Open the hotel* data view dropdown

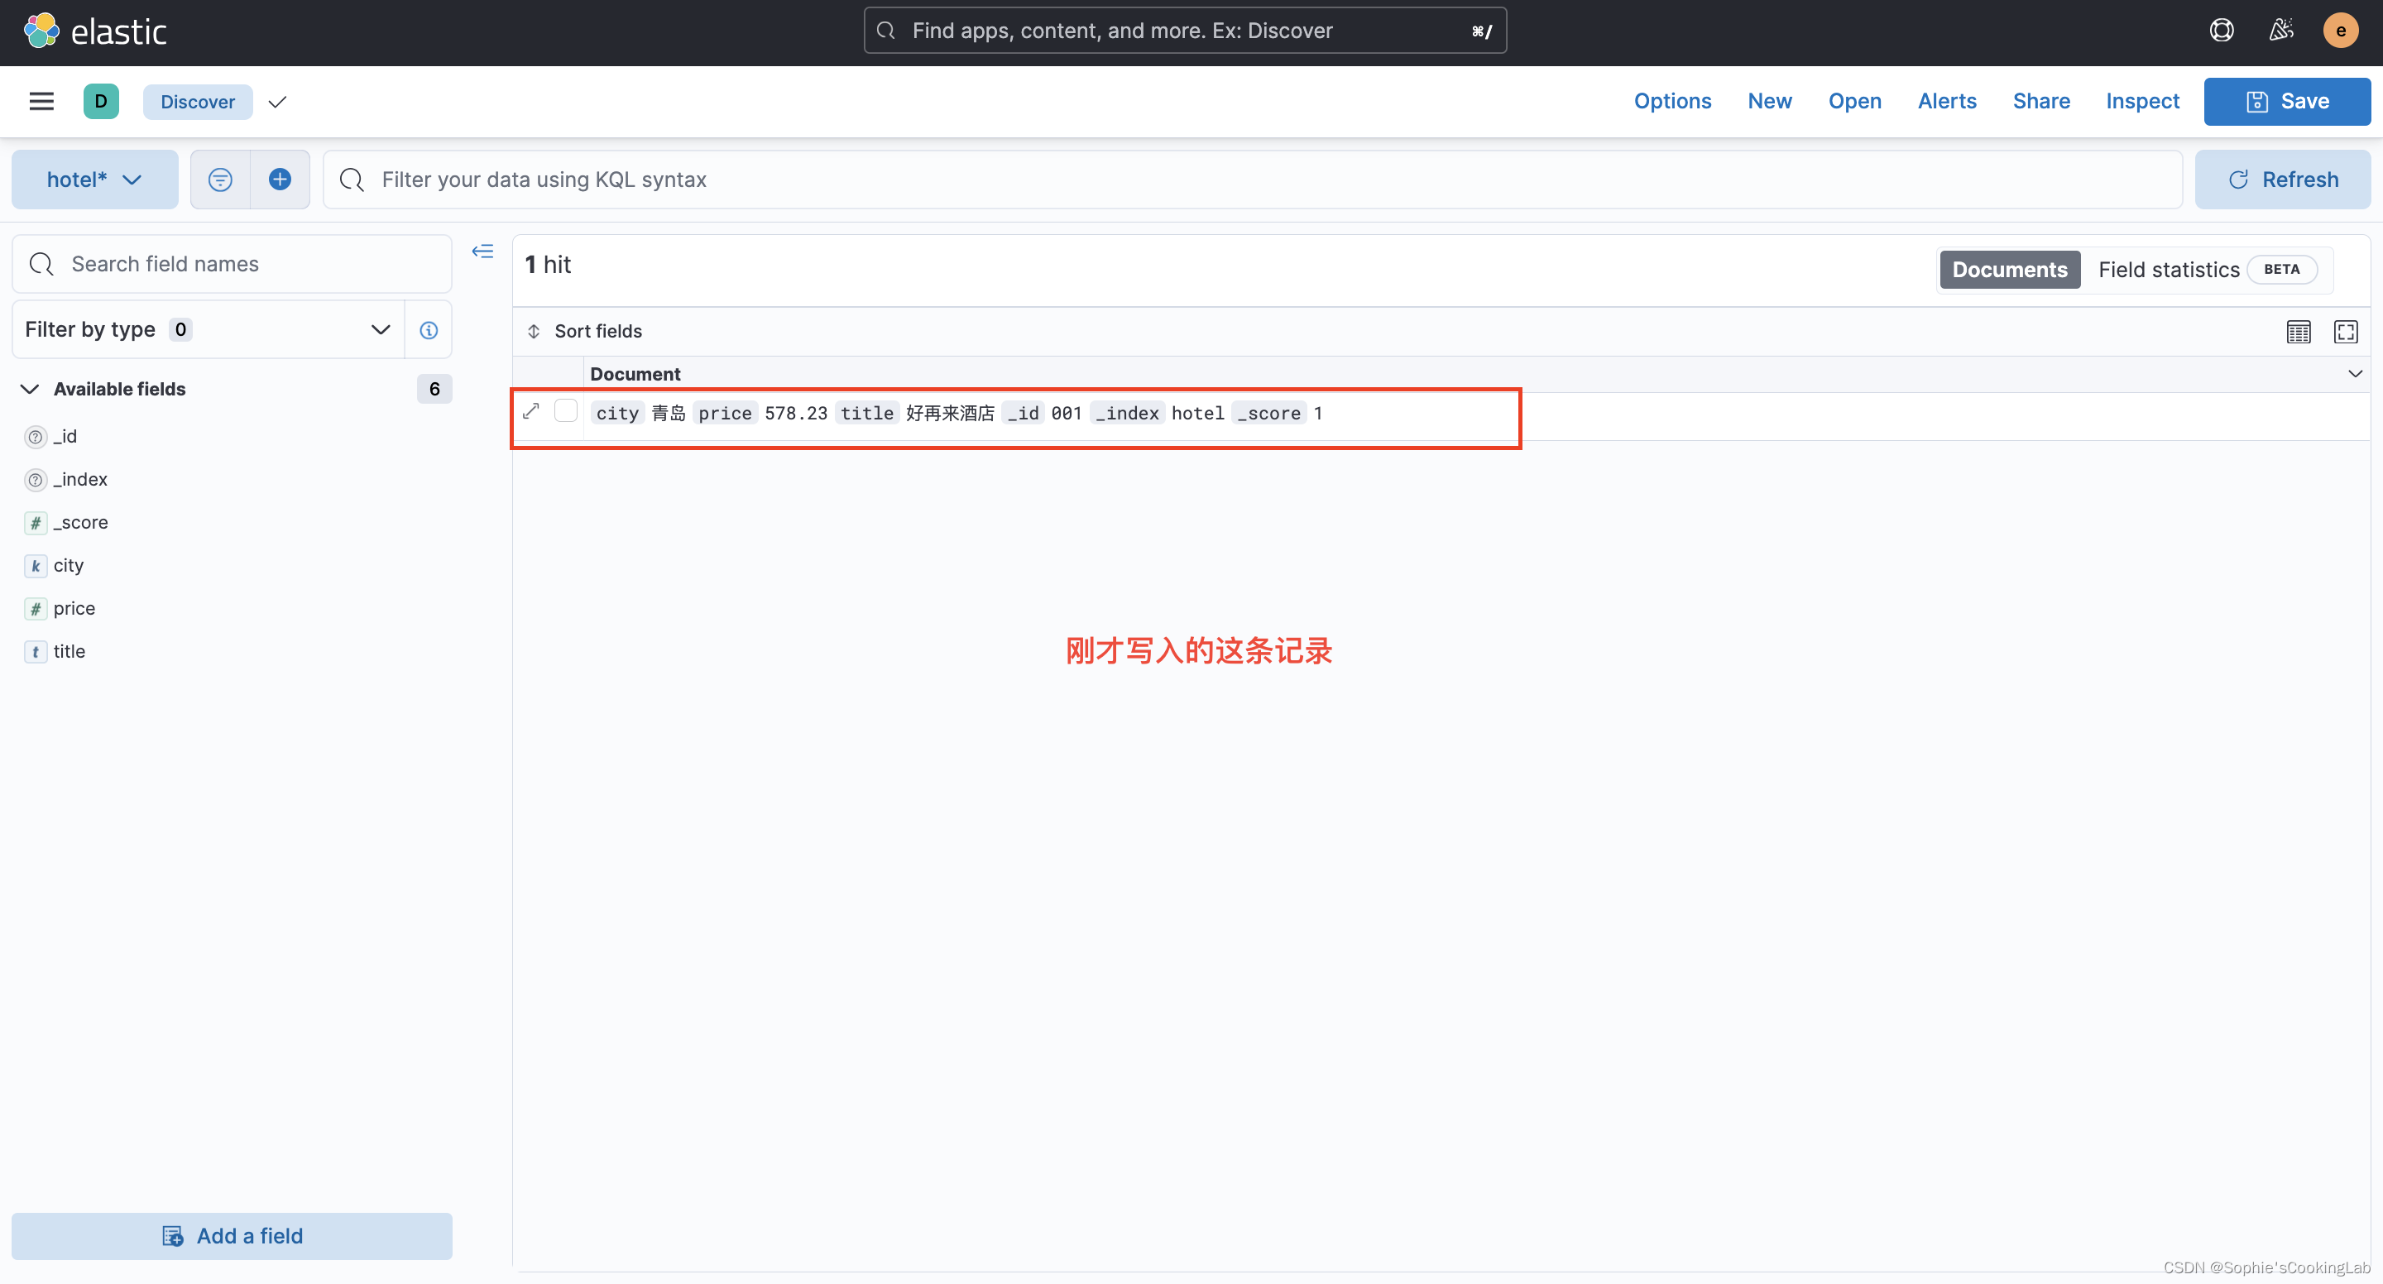click(94, 180)
